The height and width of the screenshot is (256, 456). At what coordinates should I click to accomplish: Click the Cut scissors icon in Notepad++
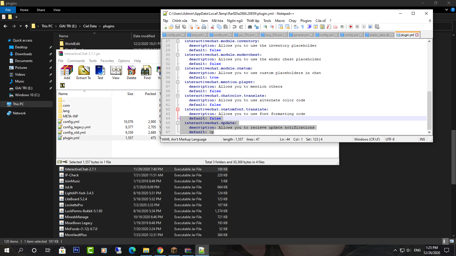coord(212,27)
